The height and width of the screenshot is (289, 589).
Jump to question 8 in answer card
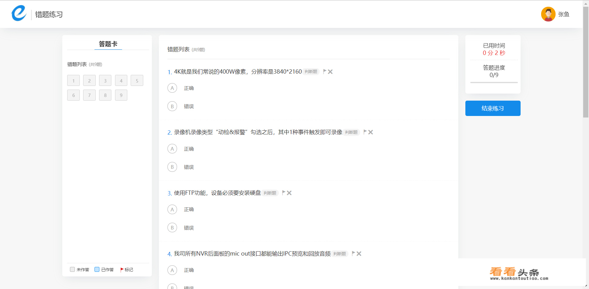pyautogui.click(x=105, y=95)
